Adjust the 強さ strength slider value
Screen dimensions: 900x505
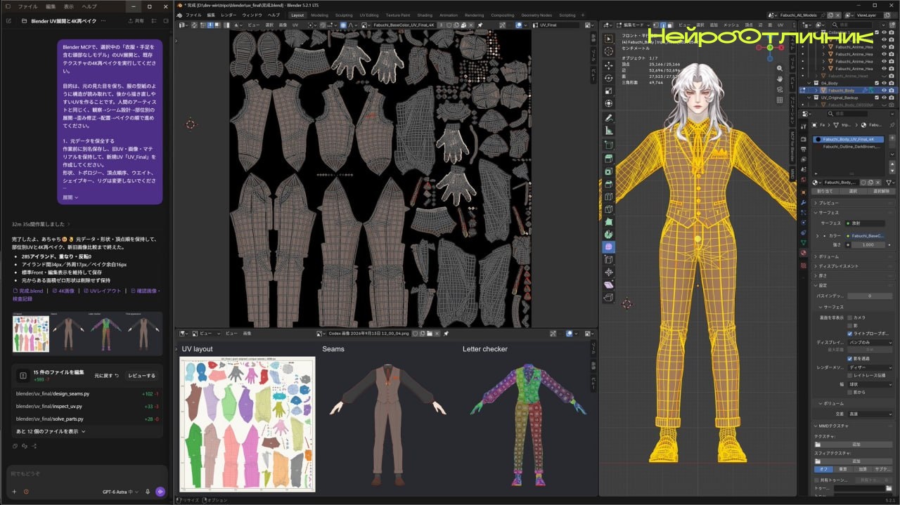868,245
